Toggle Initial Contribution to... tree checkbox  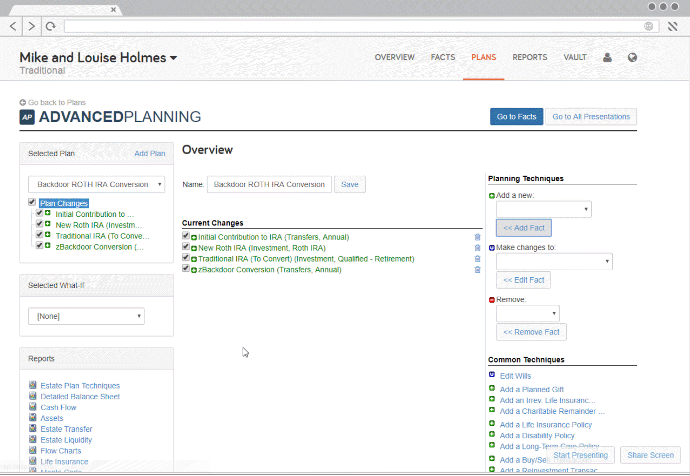coord(39,213)
